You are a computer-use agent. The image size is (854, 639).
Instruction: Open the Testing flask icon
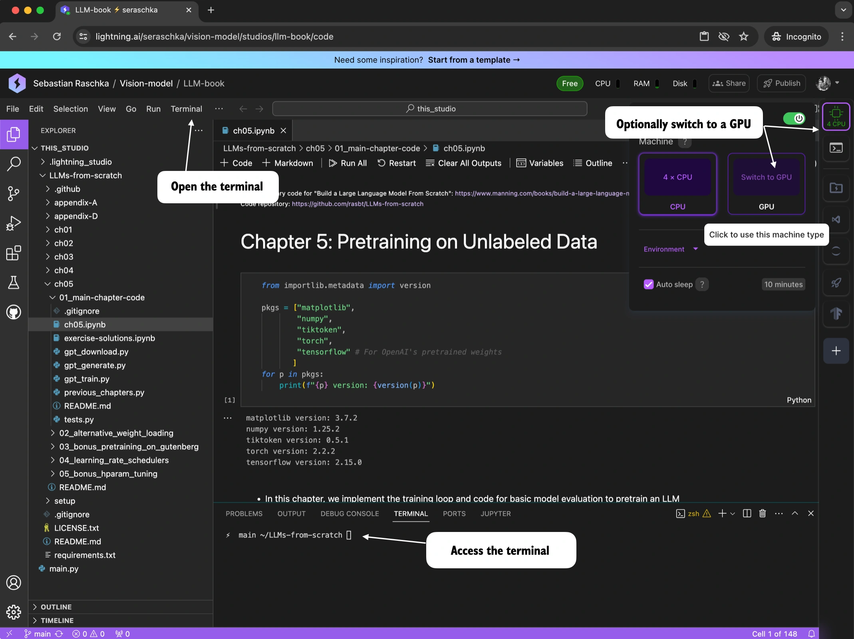14,283
